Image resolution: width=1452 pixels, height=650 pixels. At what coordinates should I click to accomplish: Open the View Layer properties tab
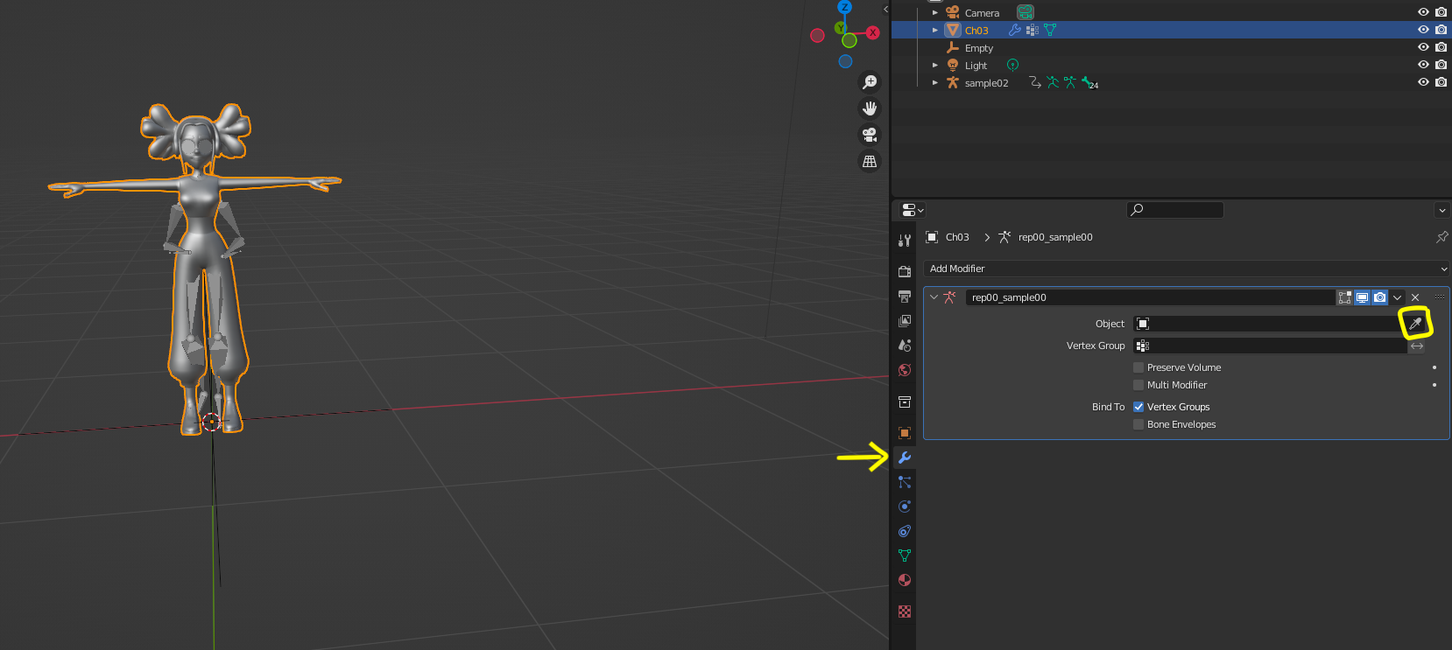[x=905, y=321]
